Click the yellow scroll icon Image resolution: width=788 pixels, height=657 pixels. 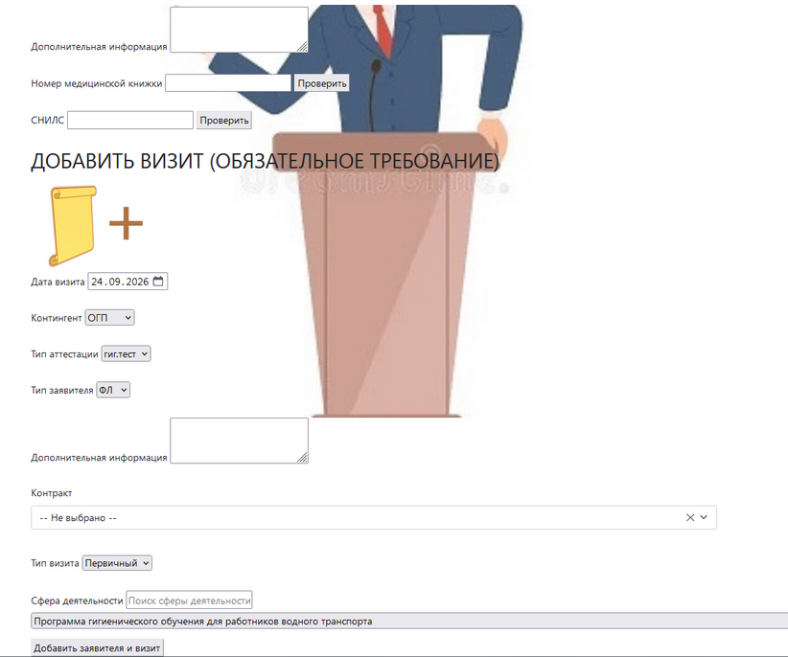click(73, 226)
